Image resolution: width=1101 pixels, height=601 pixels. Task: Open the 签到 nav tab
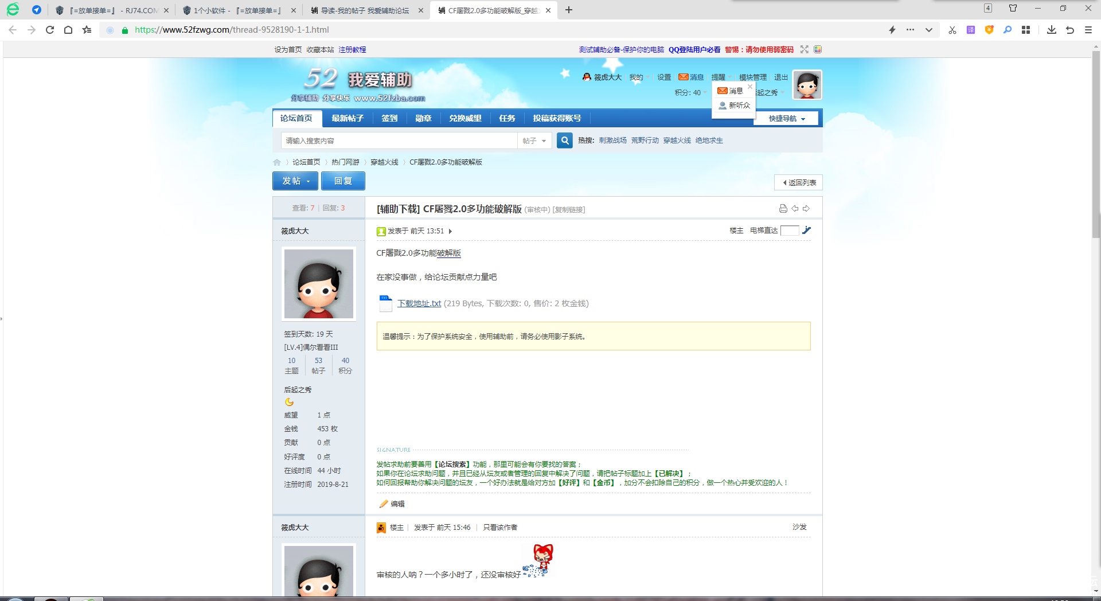(x=389, y=118)
